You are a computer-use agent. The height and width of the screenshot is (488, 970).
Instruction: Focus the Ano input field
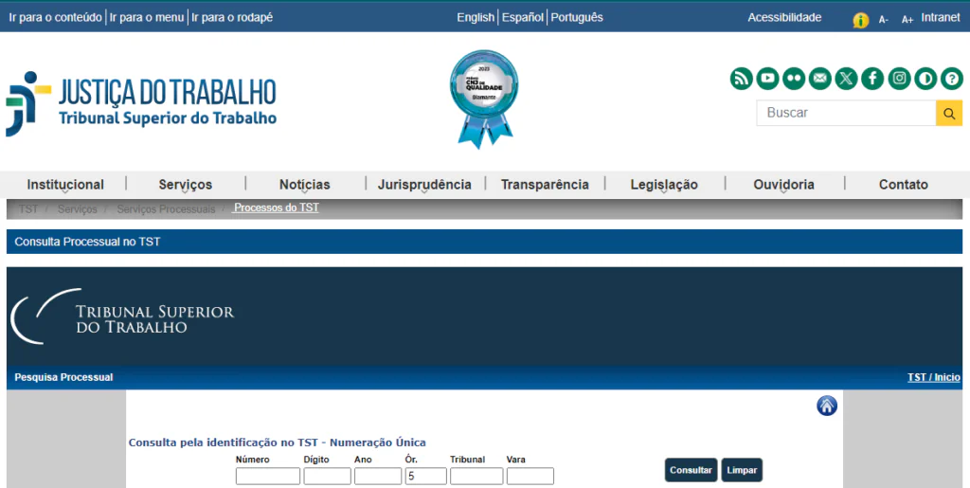378,477
